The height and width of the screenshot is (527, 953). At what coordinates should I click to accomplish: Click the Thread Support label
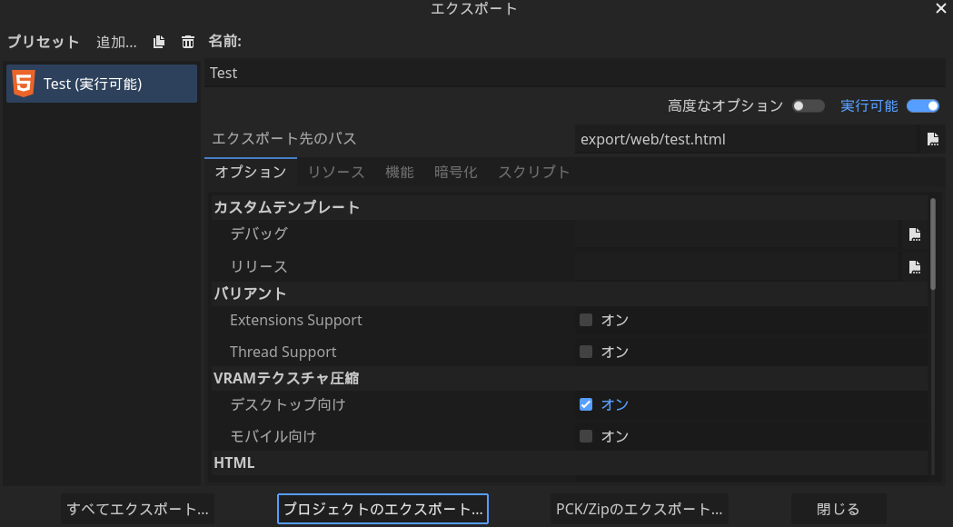pos(283,352)
